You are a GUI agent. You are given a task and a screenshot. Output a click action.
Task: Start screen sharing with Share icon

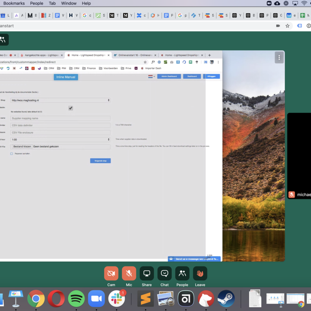click(147, 274)
